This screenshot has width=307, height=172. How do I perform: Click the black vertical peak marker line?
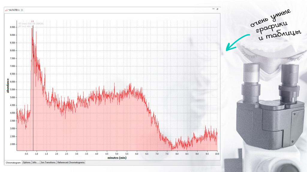click(33, 90)
